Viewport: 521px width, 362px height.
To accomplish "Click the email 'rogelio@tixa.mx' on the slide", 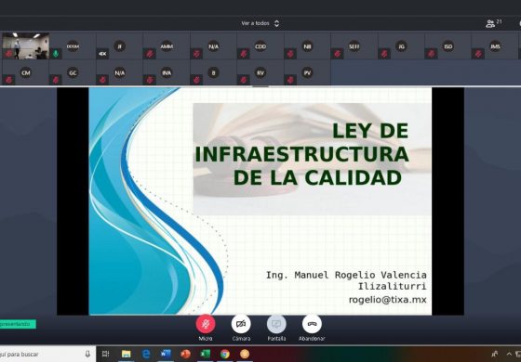I will pyautogui.click(x=387, y=300).
